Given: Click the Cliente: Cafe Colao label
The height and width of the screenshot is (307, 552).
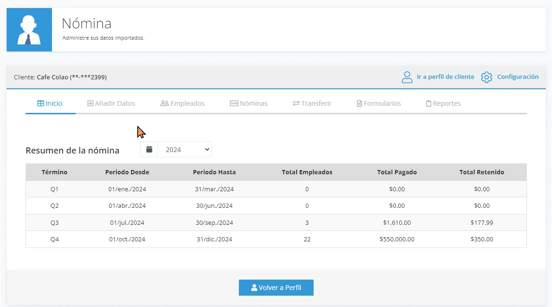Looking at the screenshot, I should coord(60,77).
